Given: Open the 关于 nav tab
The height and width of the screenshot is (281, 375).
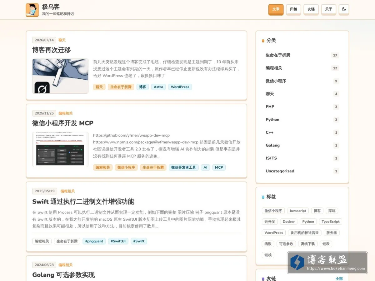Looking at the screenshot, I should coord(328,9).
